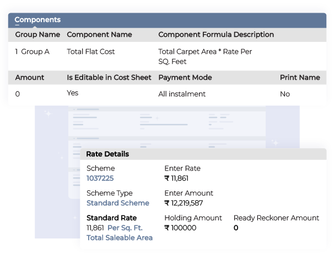Click the Component Formula Description column header
The height and width of the screenshot is (266, 334).
pyautogui.click(x=216, y=35)
